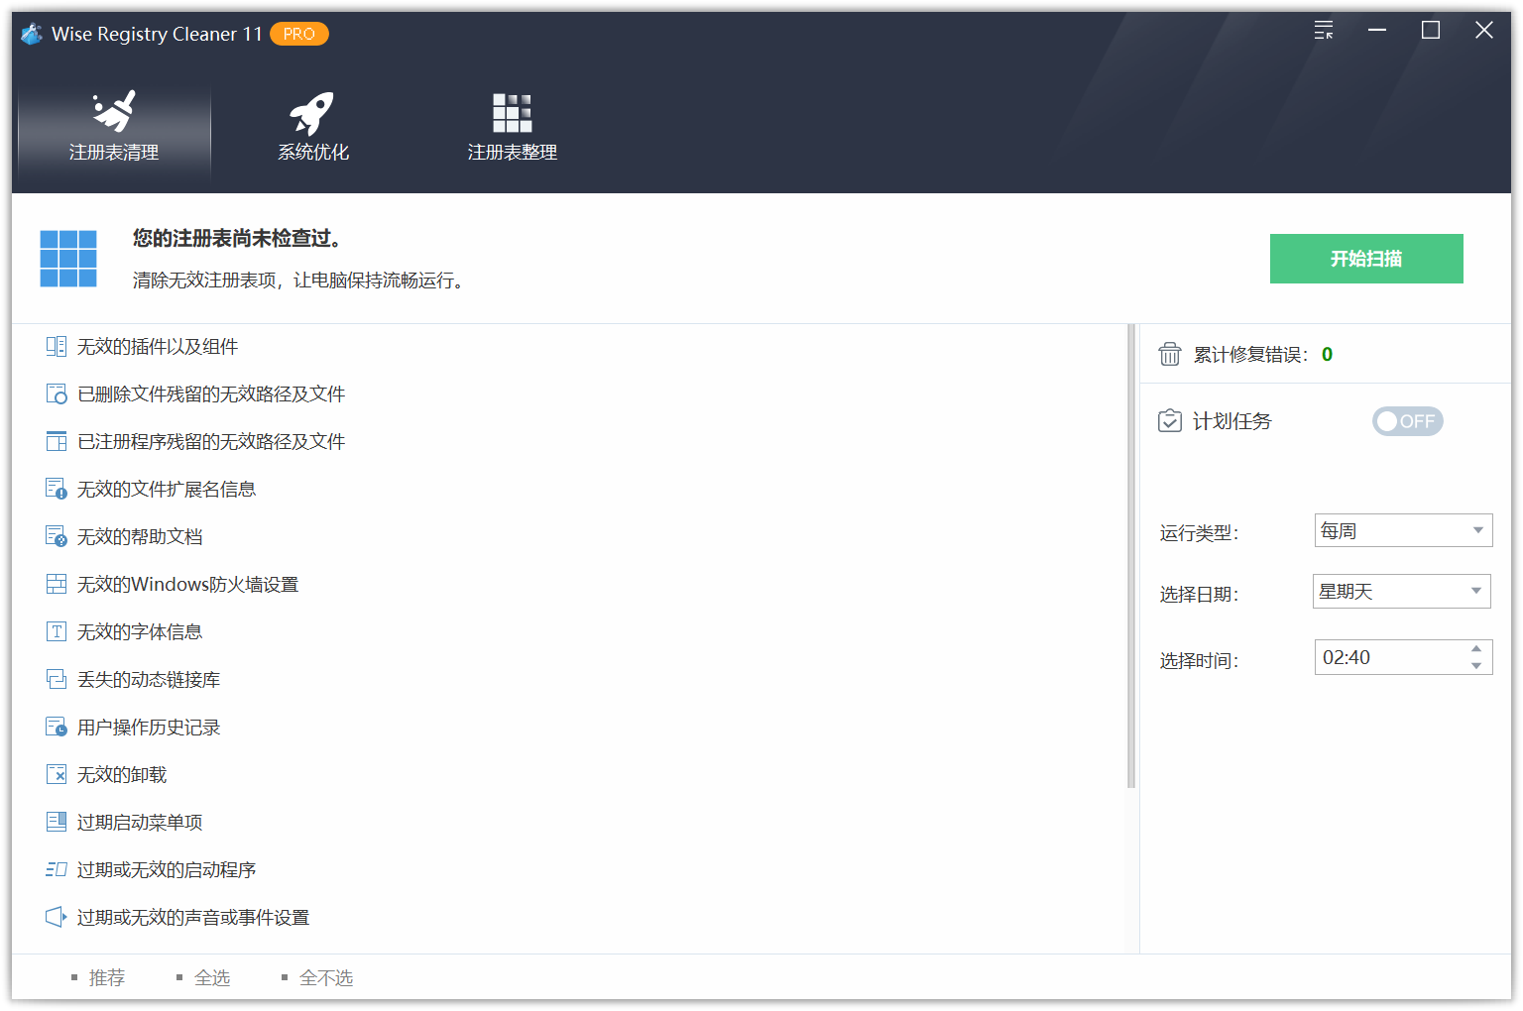Open the 运行类型 dropdown showing 每周
The width and height of the screenshot is (1523, 1011).
1403,530
